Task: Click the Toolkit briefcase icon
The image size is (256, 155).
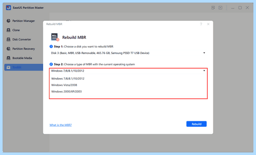Action: [x=9, y=67]
